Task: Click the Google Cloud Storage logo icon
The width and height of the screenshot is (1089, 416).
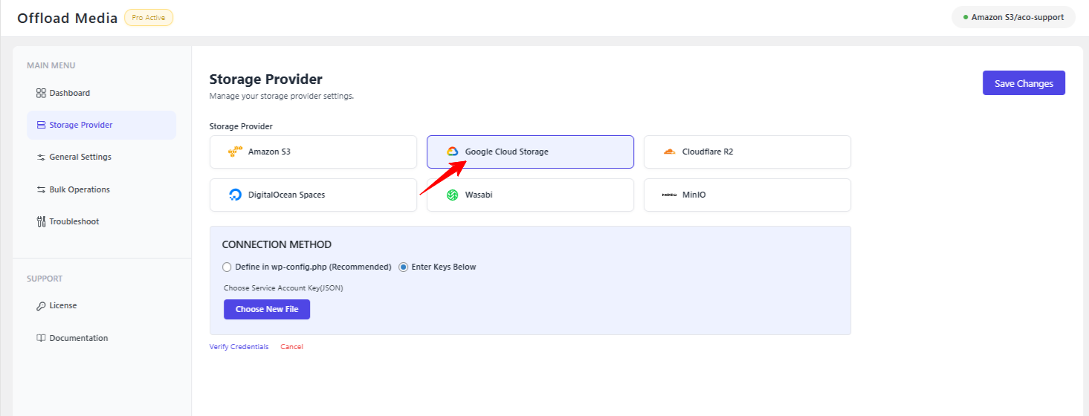Action: pos(452,152)
